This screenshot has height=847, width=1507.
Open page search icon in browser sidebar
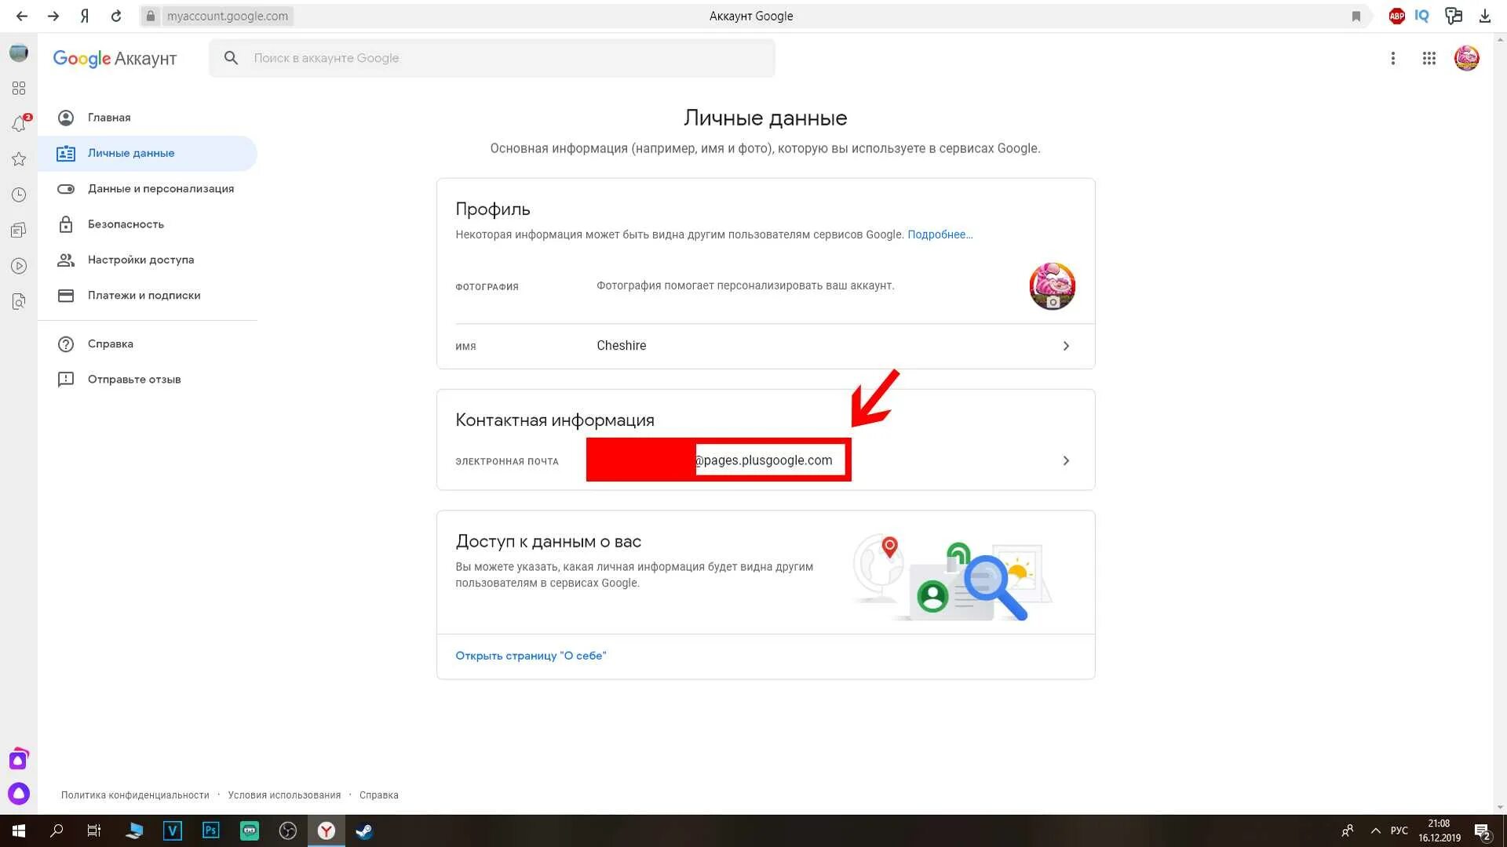point(19,301)
